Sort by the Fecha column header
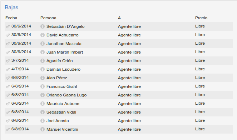This screenshot has height=140, width=237. (x=11, y=18)
